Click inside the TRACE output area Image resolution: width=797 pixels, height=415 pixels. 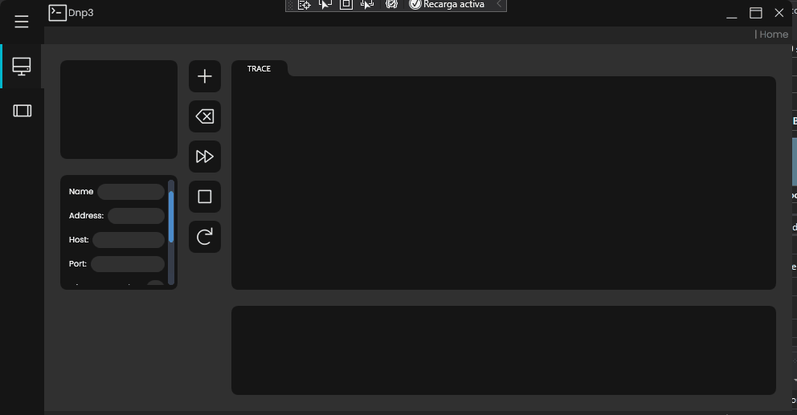coord(503,183)
